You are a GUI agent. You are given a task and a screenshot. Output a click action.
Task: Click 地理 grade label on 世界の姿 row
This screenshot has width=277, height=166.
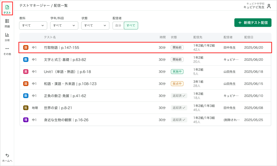coord(35,108)
